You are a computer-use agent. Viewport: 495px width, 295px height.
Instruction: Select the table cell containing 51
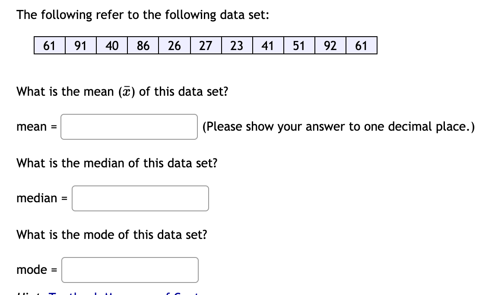click(x=299, y=45)
